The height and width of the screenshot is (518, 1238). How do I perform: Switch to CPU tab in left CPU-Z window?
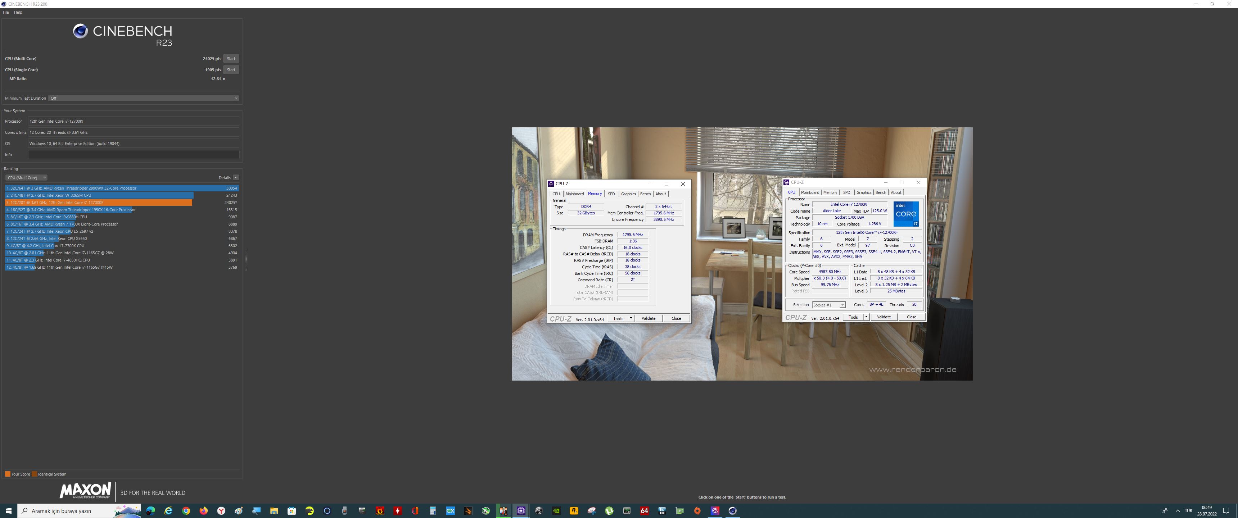pos(556,194)
